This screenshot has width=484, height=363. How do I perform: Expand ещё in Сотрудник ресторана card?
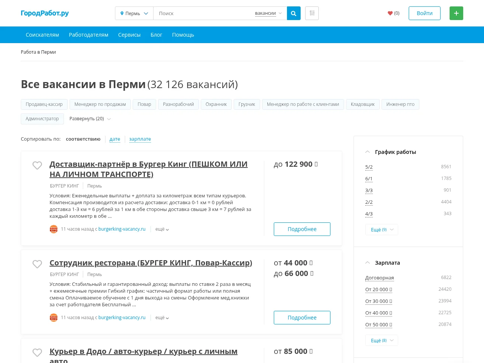pos(162,318)
